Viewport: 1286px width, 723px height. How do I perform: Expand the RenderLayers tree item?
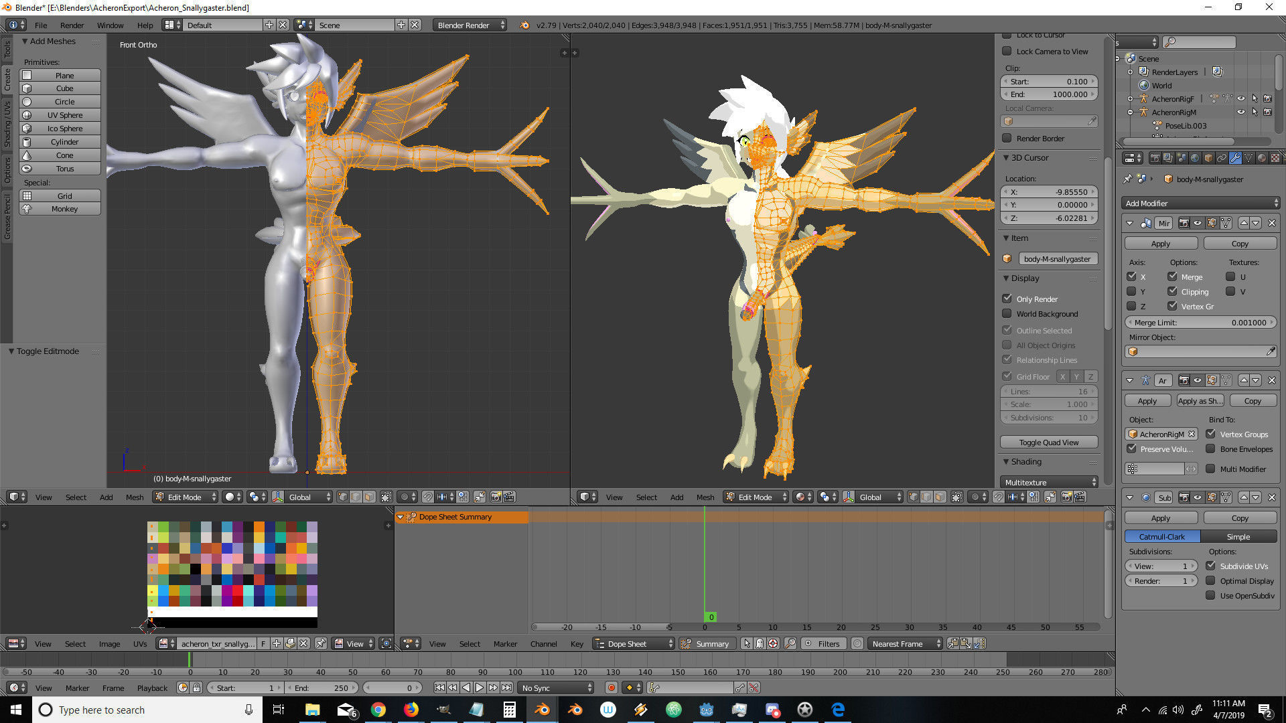(1131, 72)
